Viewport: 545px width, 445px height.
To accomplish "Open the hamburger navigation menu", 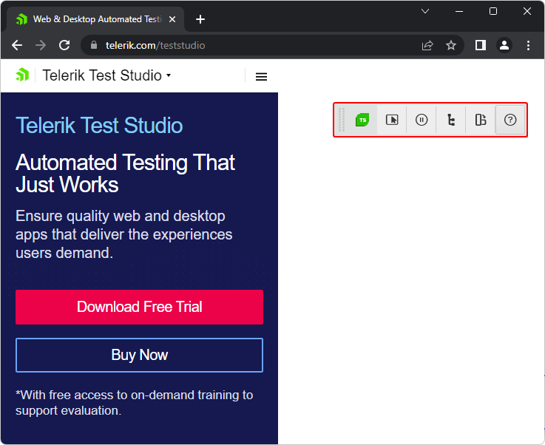I will 261,76.
